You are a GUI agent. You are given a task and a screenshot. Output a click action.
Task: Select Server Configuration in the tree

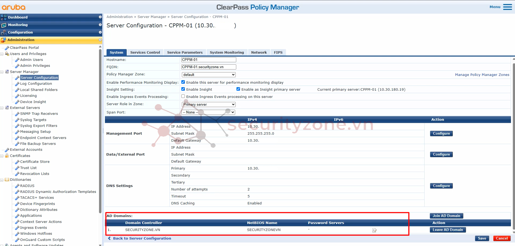tap(39, 78)
